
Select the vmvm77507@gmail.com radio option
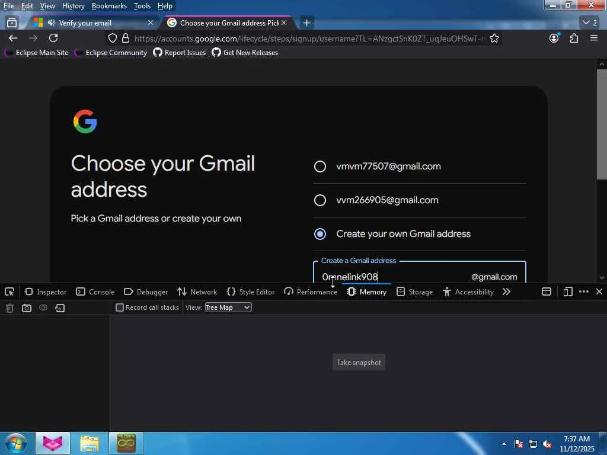(320, 166)
